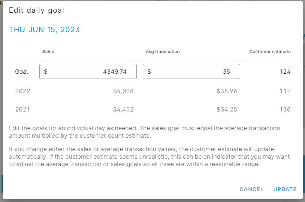Click the Goal row label

pyautogui.click(x=21, y=71)
